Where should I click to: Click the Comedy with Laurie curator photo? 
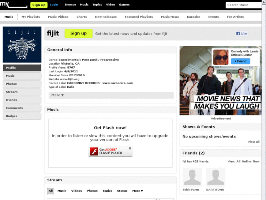tap(221, 57)
